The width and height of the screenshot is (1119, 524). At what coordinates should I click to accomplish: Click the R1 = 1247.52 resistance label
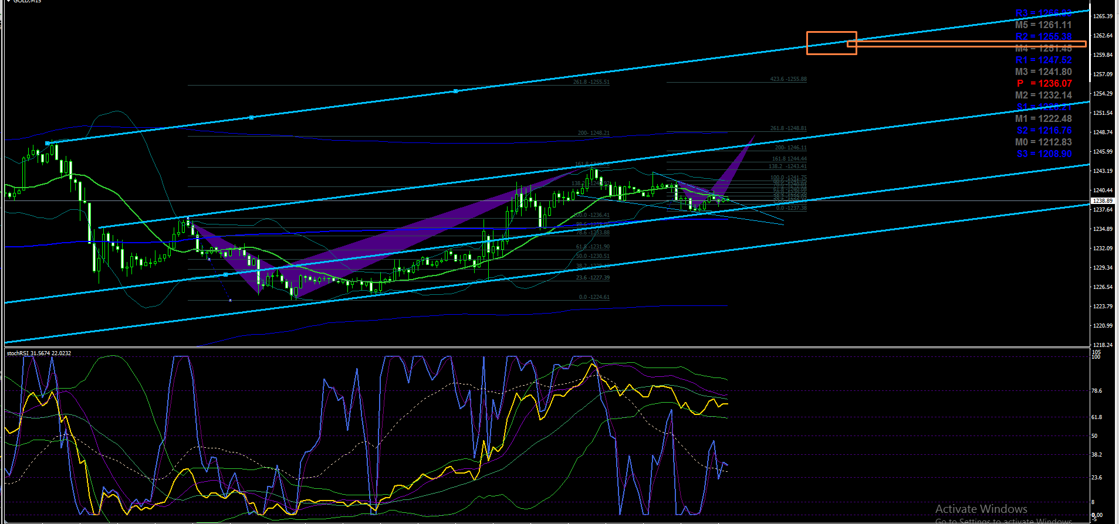[1043, 60]
